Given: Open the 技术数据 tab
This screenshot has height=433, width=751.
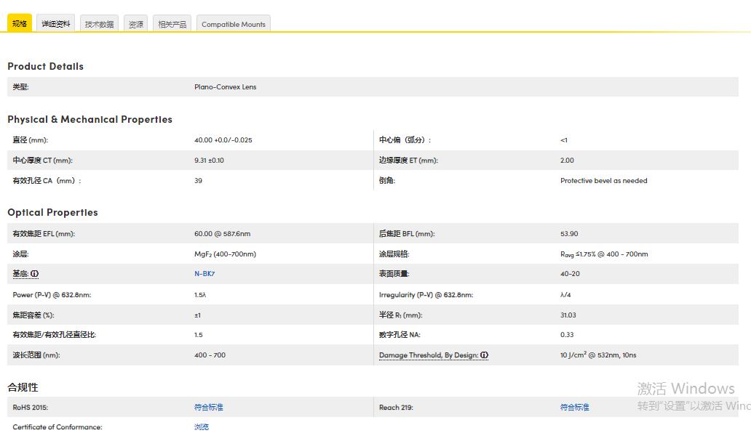Looking at the screenshot, I should tap(98, 23).
